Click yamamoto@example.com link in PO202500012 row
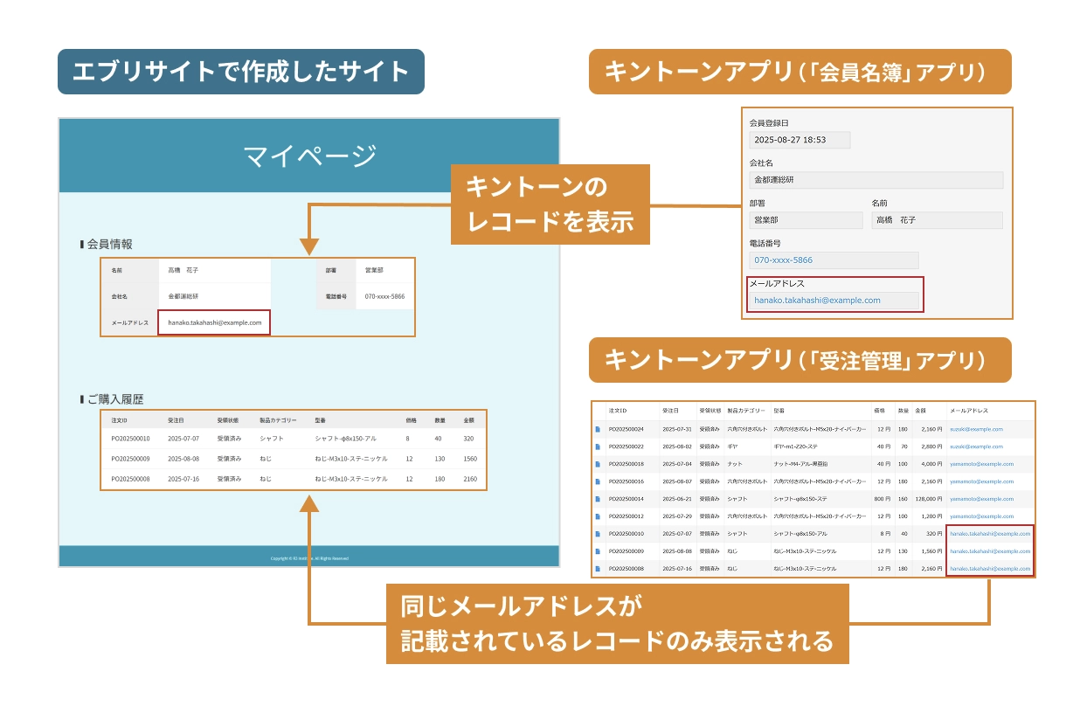 [x=981, y=516]
